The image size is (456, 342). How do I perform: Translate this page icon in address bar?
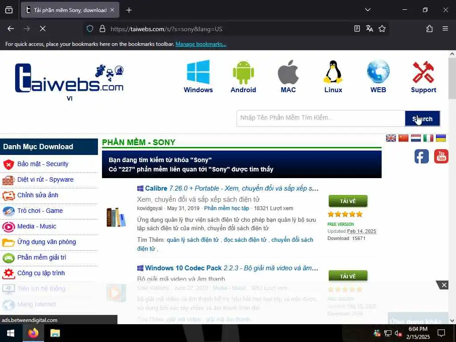pyautogui.click(x=369, y=28)
